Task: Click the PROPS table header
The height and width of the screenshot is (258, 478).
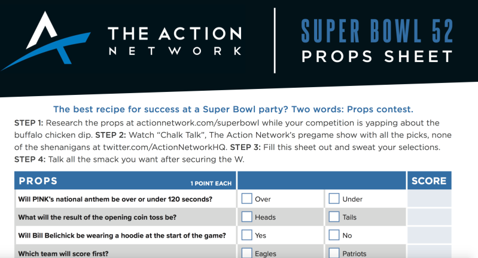Action: (x=125, y=181)
